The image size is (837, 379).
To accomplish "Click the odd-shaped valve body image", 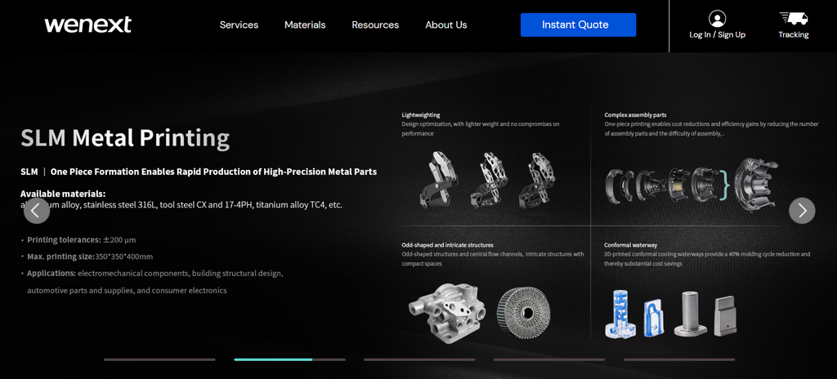I will click(447, 312).
